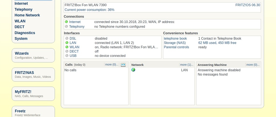276x117 pixels.
Task: Click the green LAN status indicator
Action: [67, 43]
